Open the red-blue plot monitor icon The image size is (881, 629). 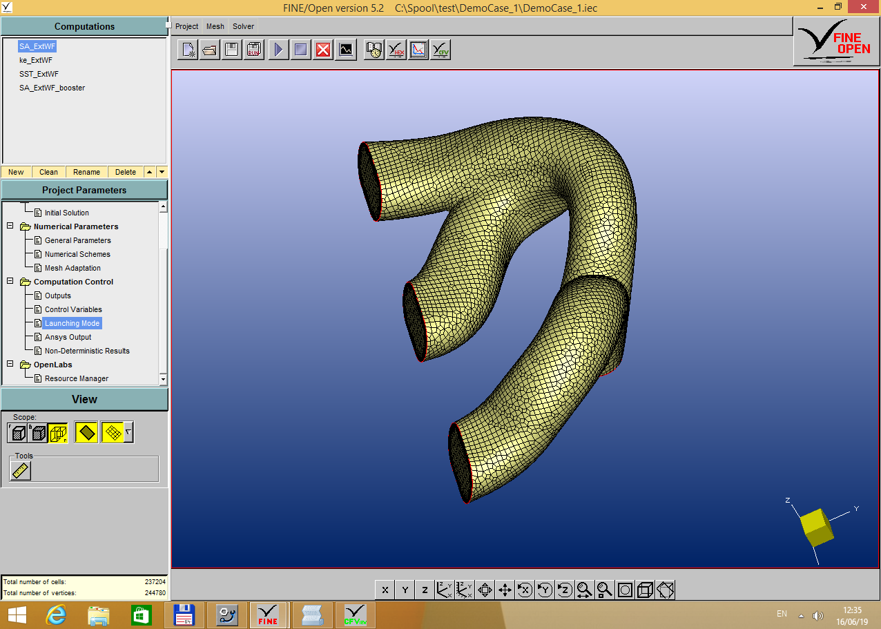(x=418, y=50)
